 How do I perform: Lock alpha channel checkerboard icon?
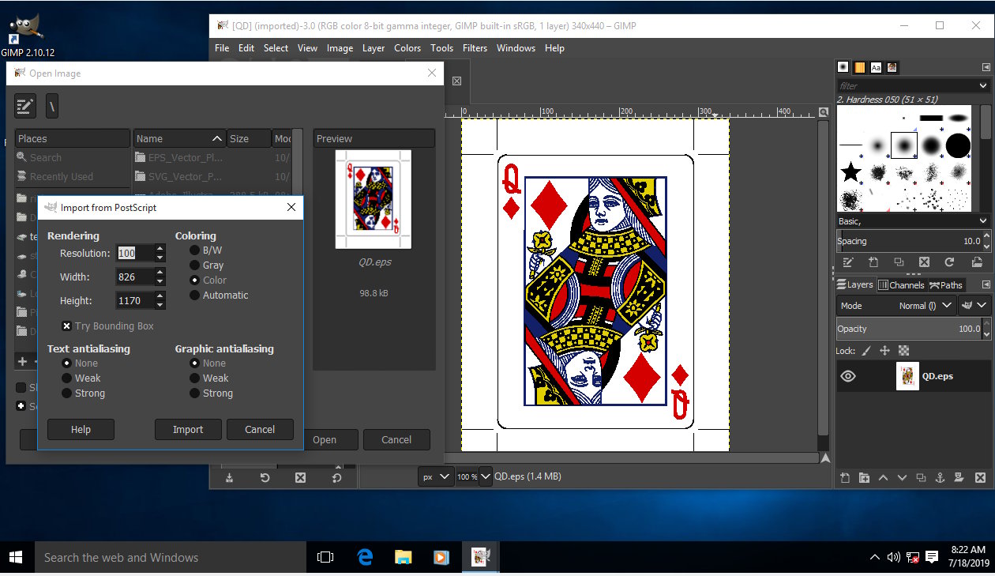pos(903,351)
